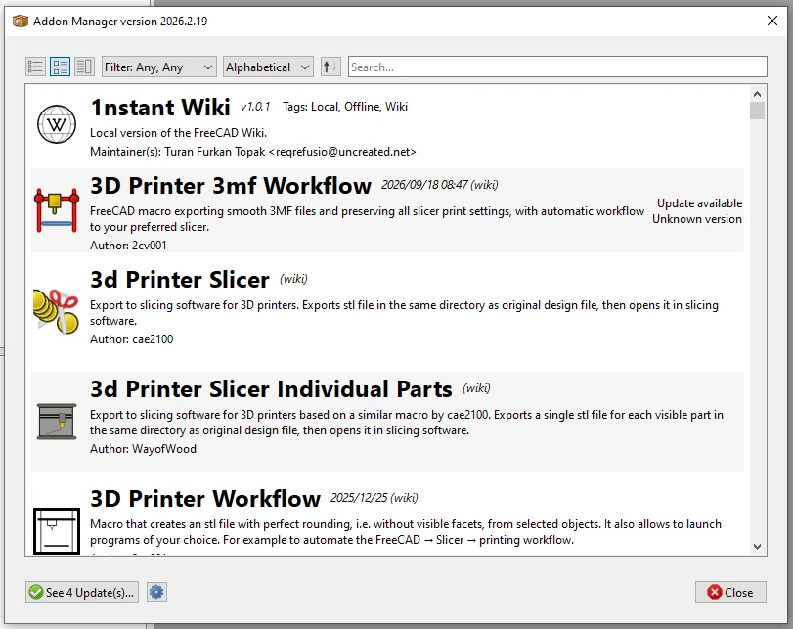Select the 1nstant Wiki addon title
This screenshot has height=629, width=793.
[x=160, y=108]
